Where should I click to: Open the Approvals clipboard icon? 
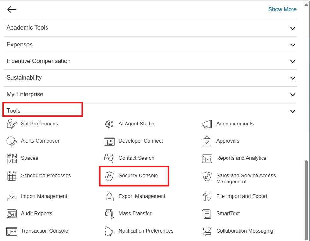coord(207,141)
